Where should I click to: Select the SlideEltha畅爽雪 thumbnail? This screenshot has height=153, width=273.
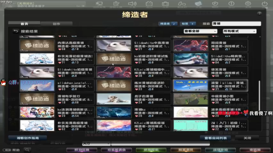click(x=191, y=59)
